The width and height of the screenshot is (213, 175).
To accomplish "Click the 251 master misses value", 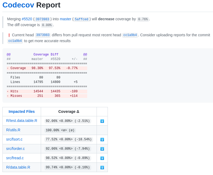I will [40, 96].
